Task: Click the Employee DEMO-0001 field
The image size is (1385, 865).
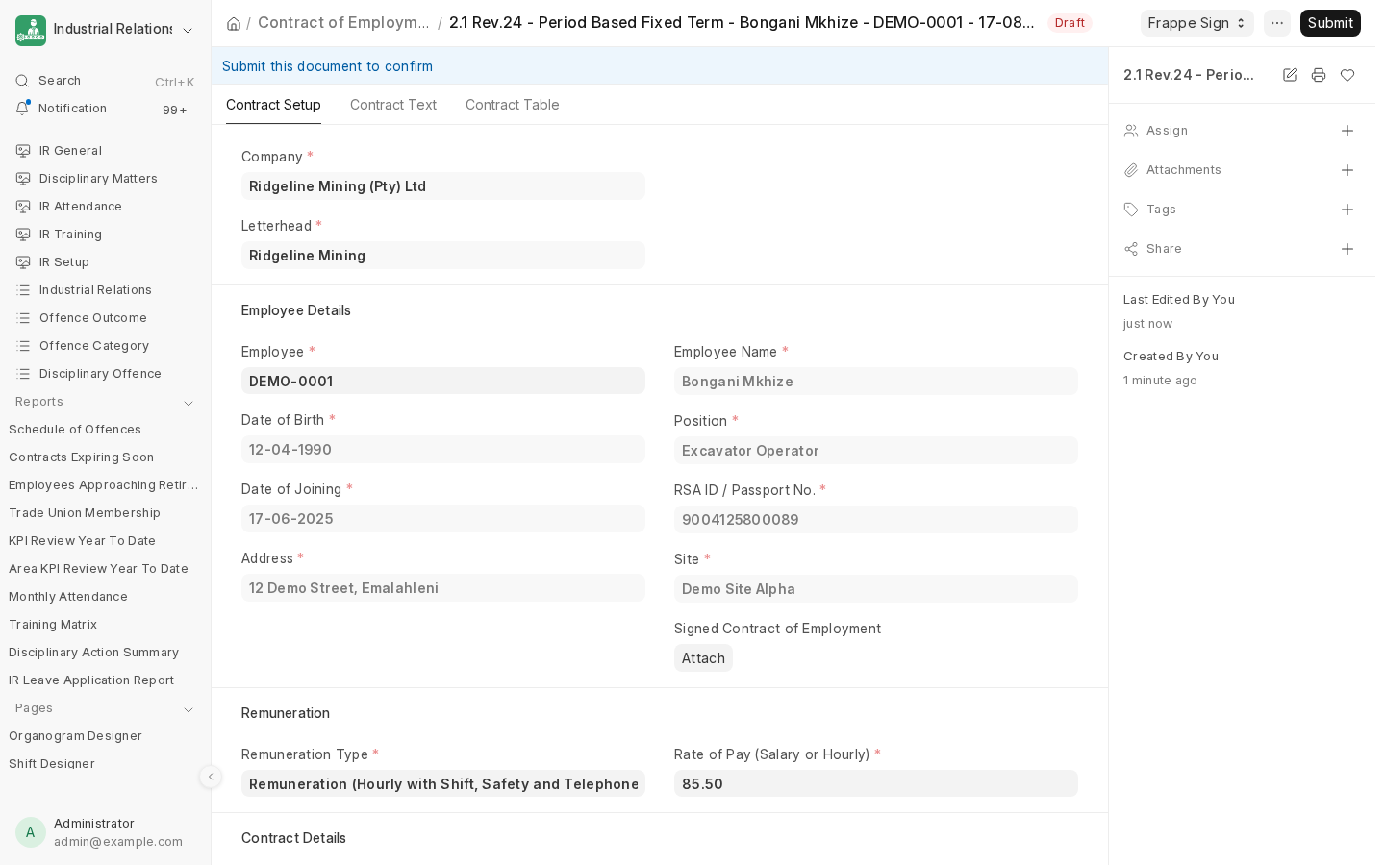Action: pos(443,382)
